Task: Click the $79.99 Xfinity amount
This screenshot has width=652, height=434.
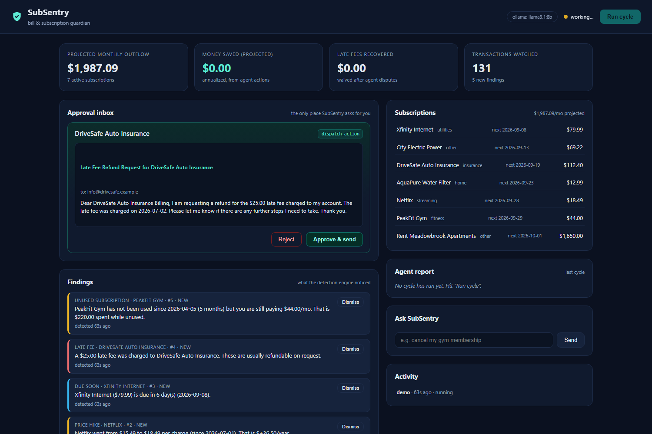Action: click(575, 130)
